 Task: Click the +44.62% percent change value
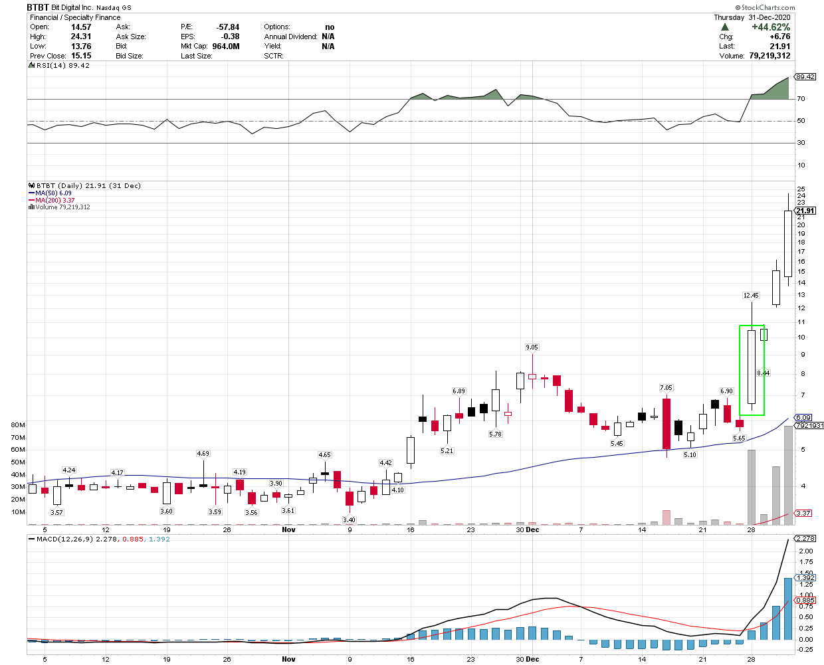[771, 27]
